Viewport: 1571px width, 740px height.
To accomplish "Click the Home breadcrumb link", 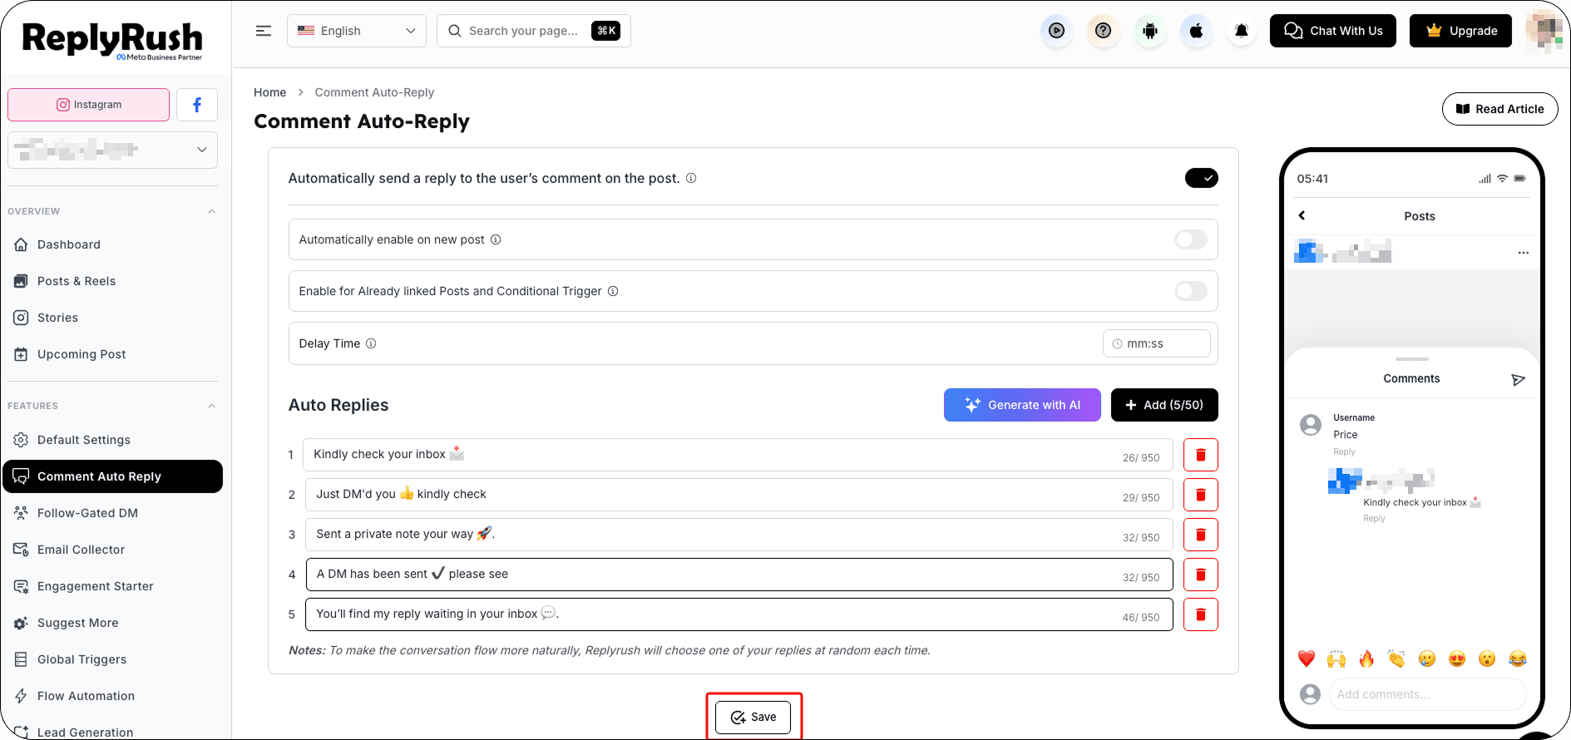I will (x=269, y=92).
